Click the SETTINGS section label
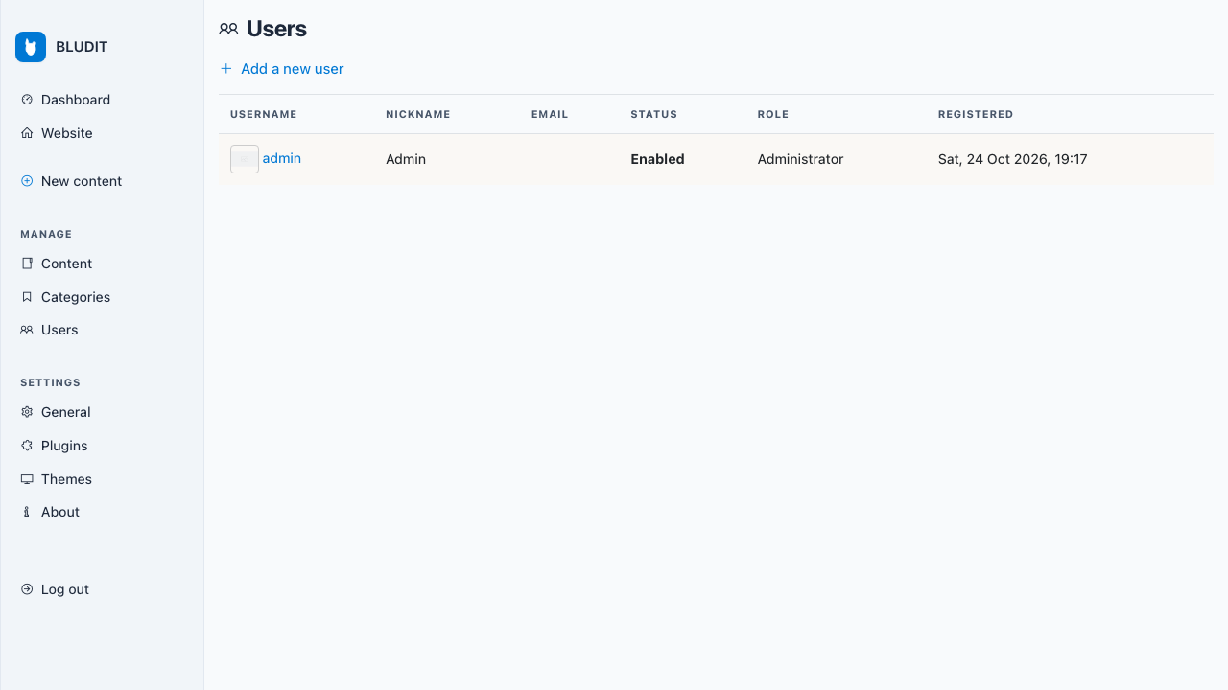This screenshot has height=690, width=1228. [50, 382]
